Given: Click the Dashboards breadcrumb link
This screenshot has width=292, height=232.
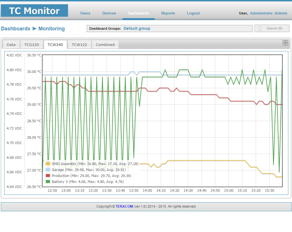Looking at the screenshot, I should tap(16, 29).
